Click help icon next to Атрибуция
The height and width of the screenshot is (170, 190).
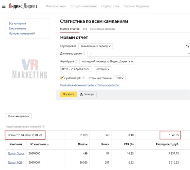tap(76, 61)
